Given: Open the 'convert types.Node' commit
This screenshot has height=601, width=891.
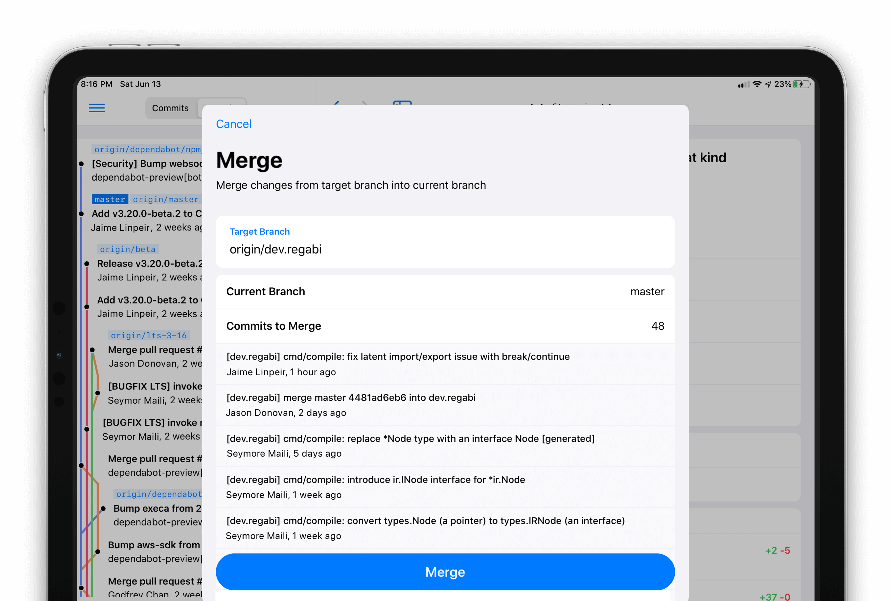Looking at the screenshot, I should pos(445,528).
